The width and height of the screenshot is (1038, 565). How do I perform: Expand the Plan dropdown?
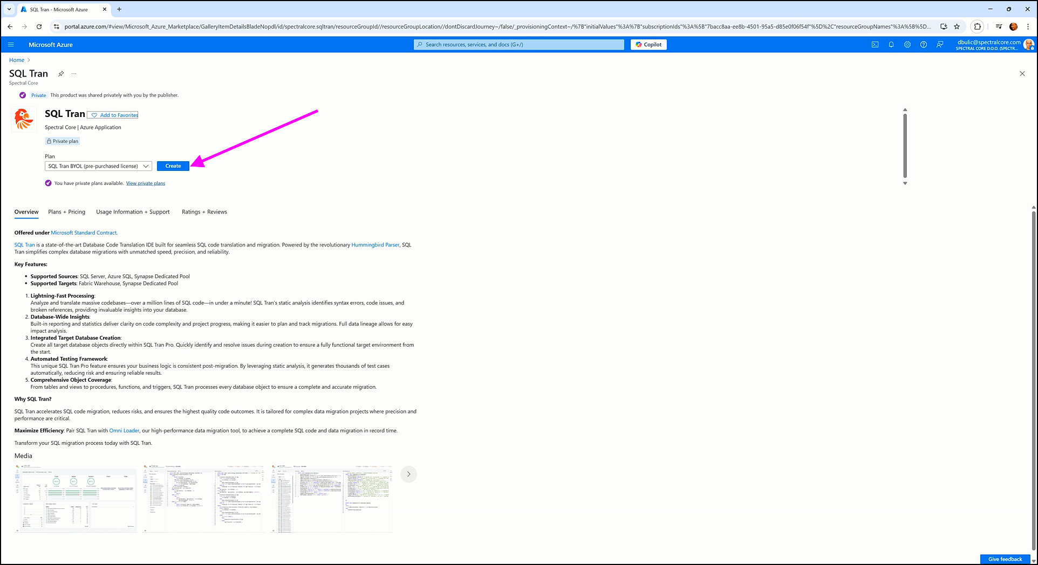98,166
